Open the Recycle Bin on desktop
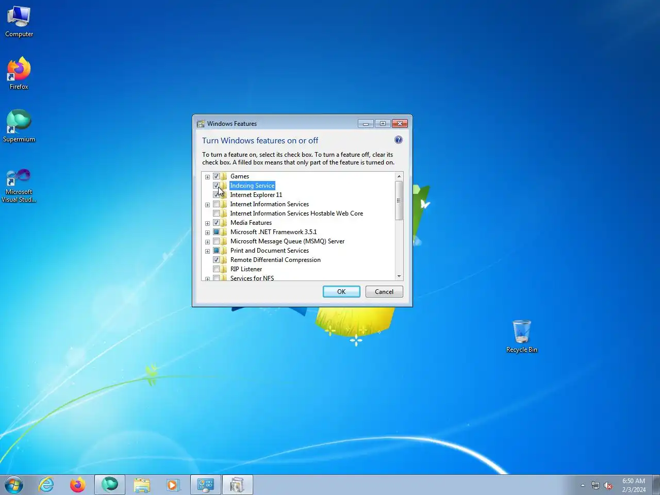 pyautogui.click(x=522, y=336)
